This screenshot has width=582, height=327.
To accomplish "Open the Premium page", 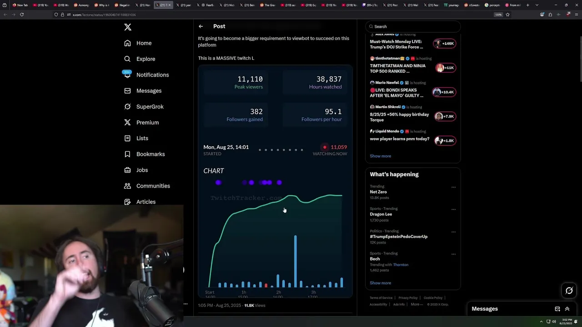I will pos(141,123).
